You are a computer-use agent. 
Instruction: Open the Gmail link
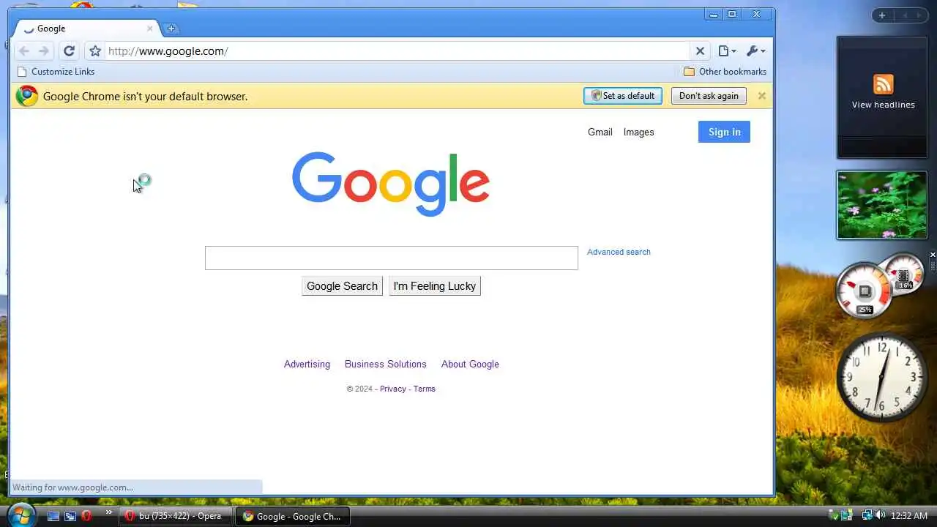[600, 132]
